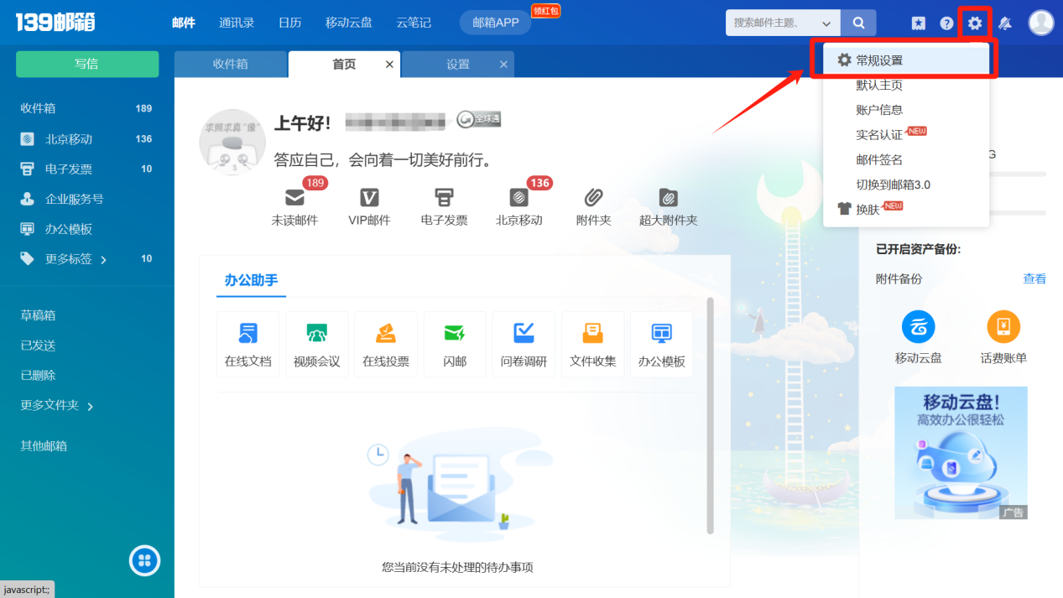
Task: Select the 办公助手 tab heading
Action: 251,280
